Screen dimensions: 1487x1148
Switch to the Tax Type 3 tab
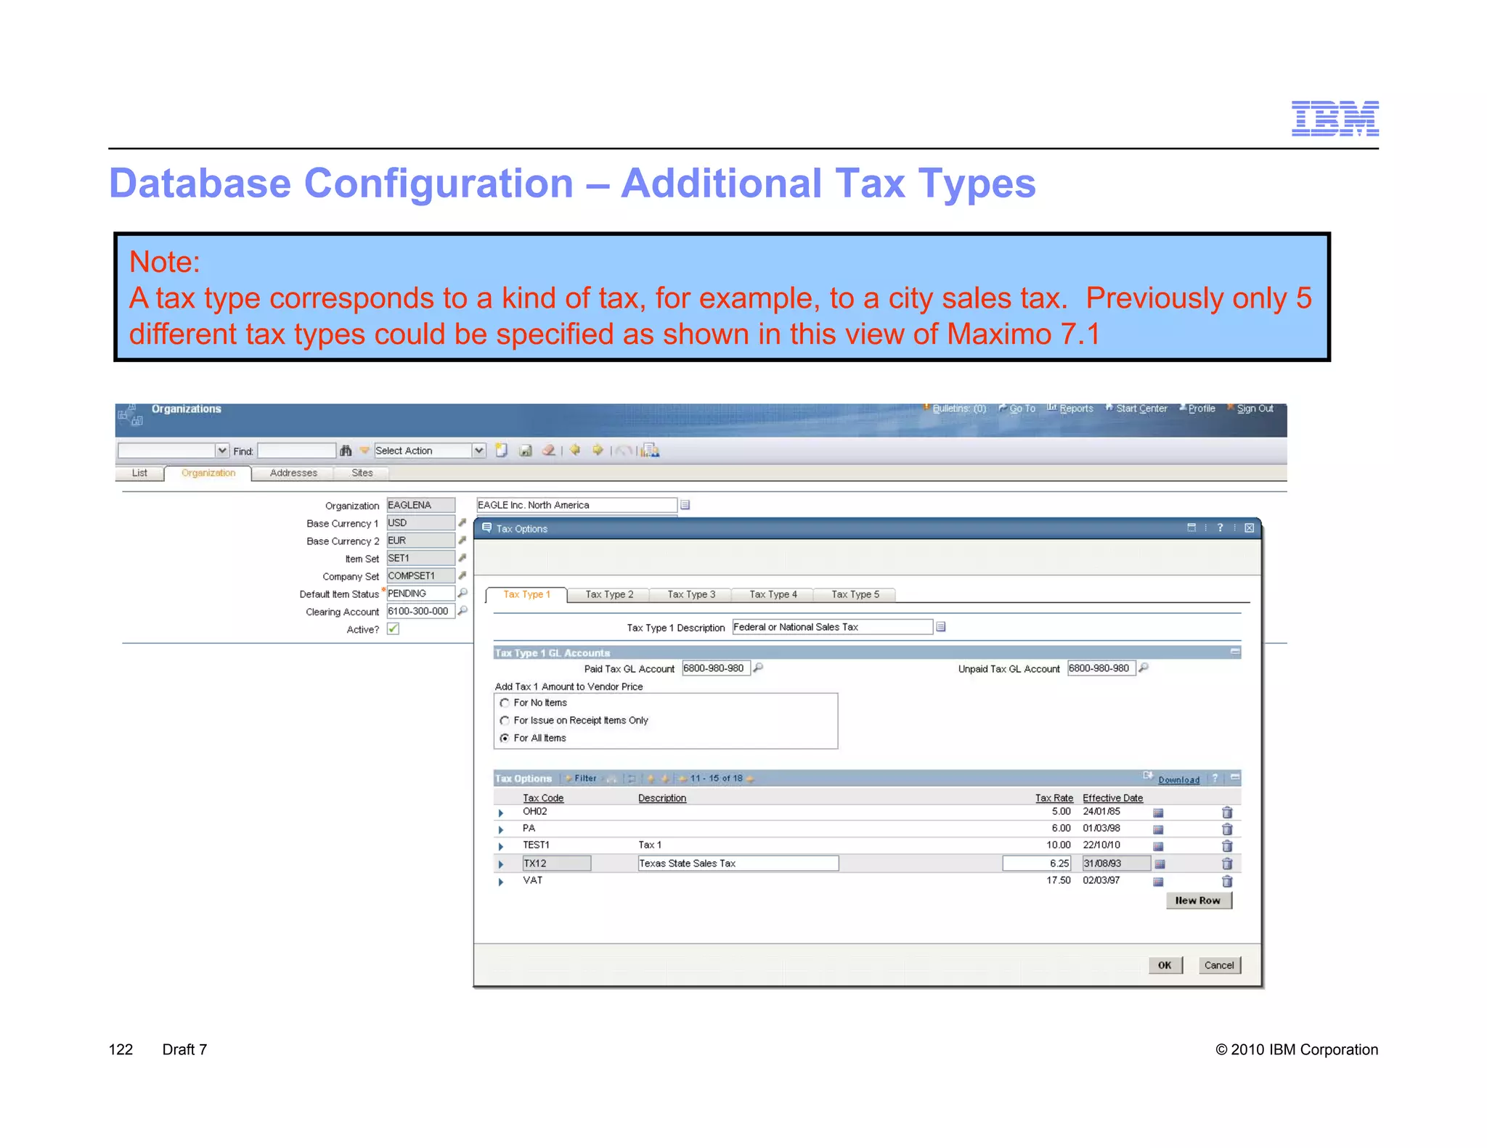pos(691,594)
